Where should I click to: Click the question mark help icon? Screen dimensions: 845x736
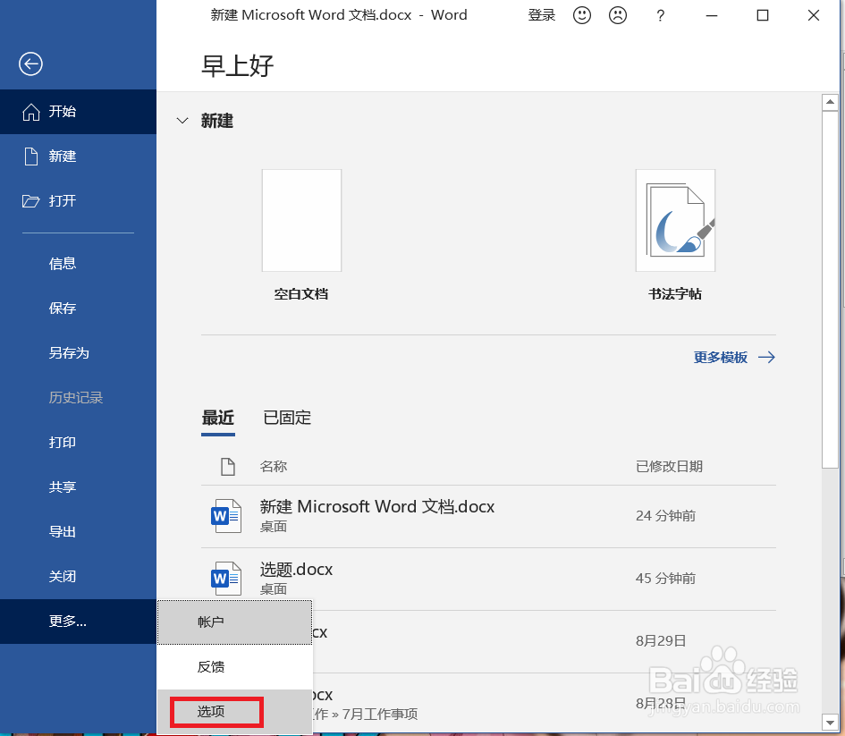[x=660, y=15]
